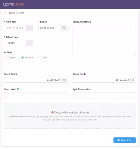Image resolution: width=140 pixels, height=149 pixels.
Task: Refresh the Talep Kodu with the reload icon
Action: tap(18, 89)
